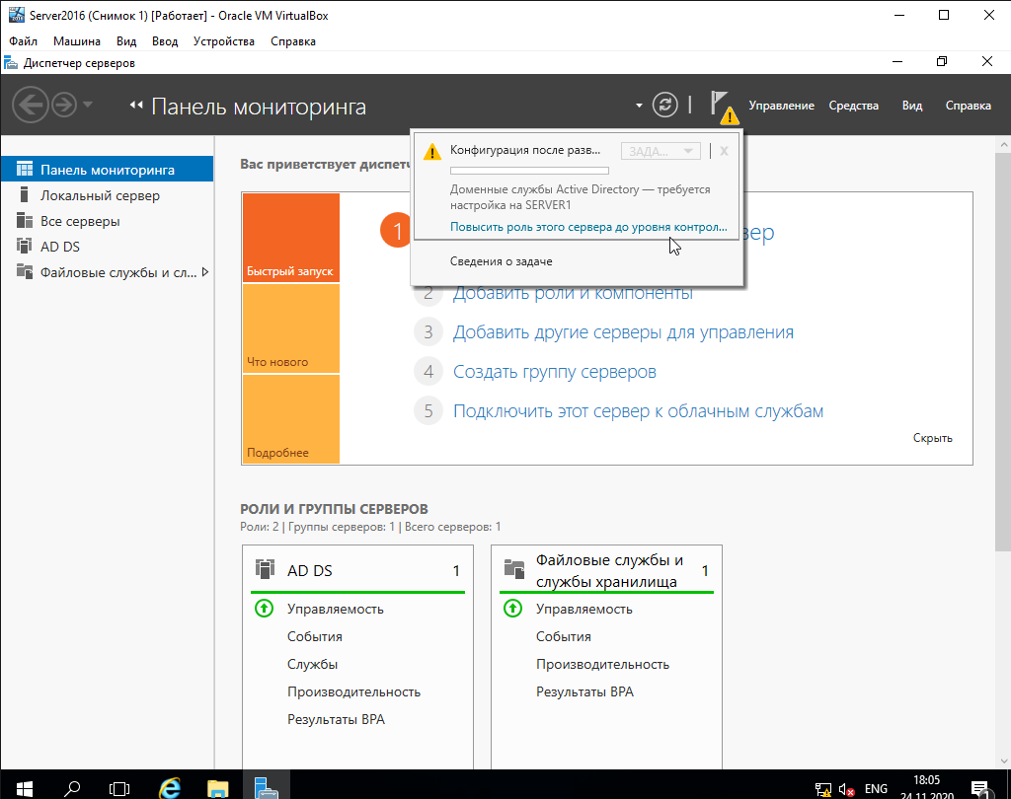The height and width of the screenshot is (799, 1011).
Task: Click the forward navigation arrow
Action: click(64, 105)
